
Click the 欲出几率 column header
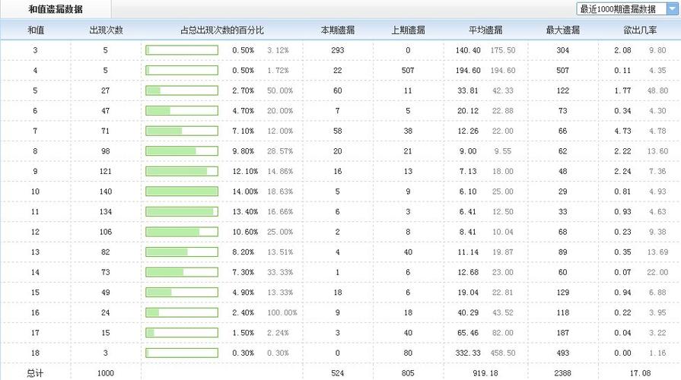pyautogui.click(x=640, y=30)
